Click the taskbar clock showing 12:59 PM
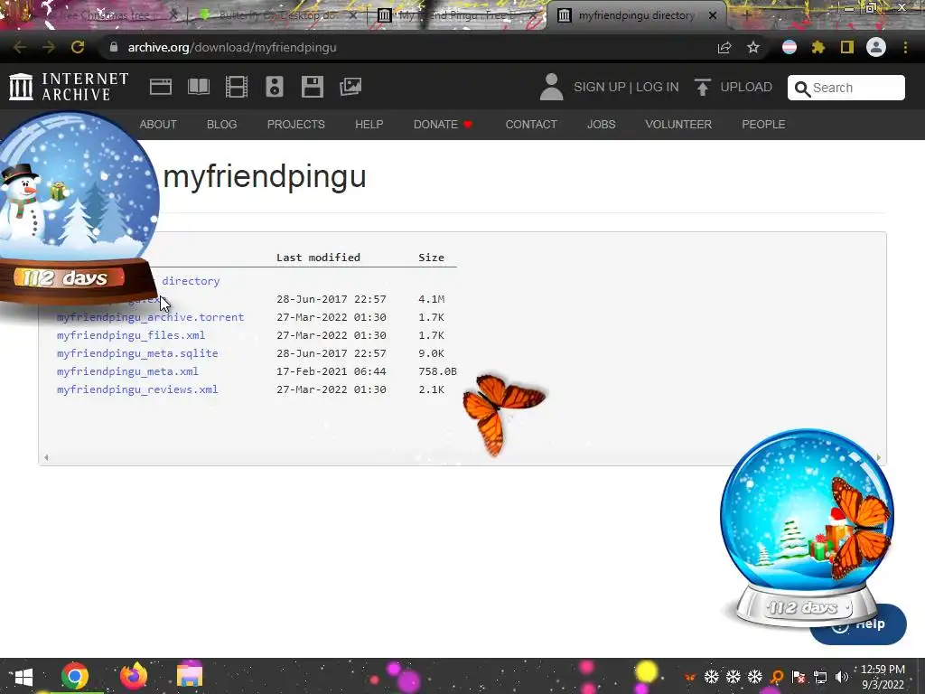 click(x=883, y=677)
